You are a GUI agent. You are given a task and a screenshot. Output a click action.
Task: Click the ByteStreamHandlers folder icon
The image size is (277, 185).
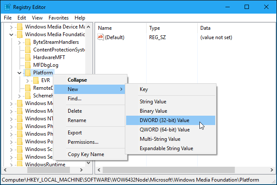[x=28, y=42]
